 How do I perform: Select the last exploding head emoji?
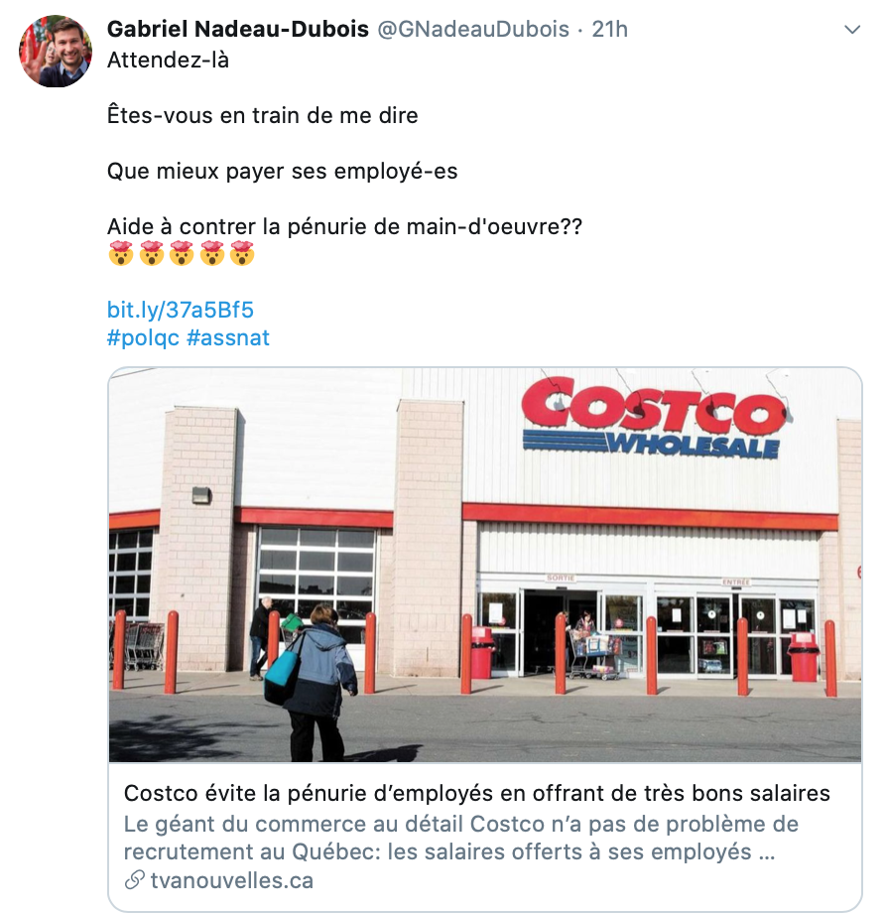(242, 254)
